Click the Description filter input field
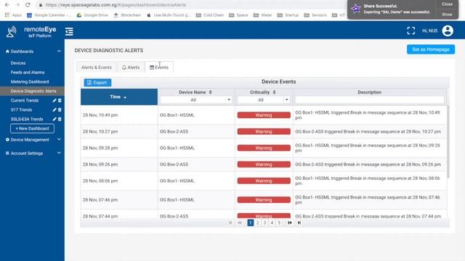Screen dimensions: 465x261 [370, 100]
